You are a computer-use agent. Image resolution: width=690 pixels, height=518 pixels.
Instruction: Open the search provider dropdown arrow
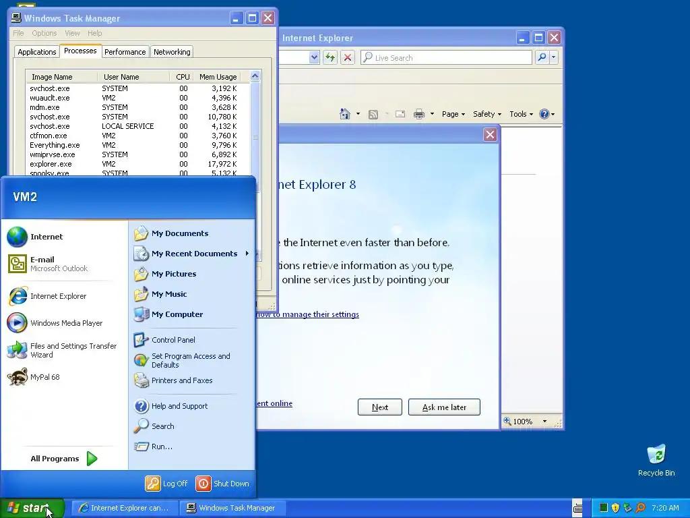pos(554,57)
